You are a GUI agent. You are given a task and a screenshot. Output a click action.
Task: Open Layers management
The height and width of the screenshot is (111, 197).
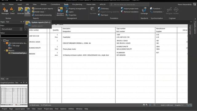coord(70,12)
